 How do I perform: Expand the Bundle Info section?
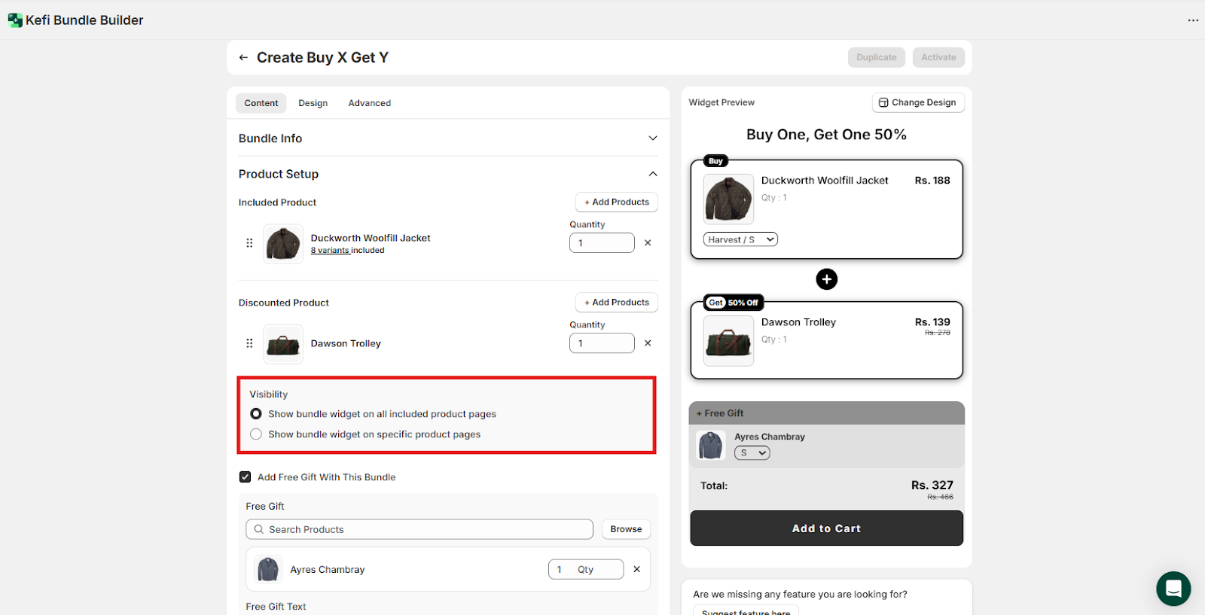click(x=652, y=139)
